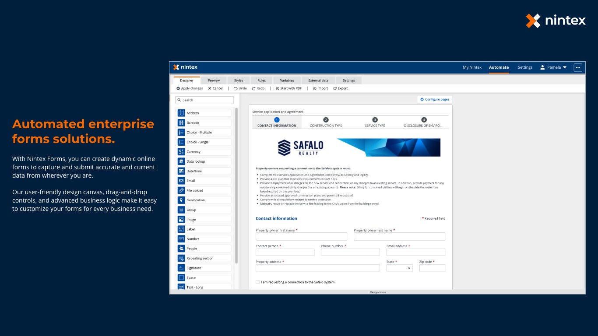Viewport: 598px width, 336px height.
Task: Open the three-dots more options menu
Action: [x=578, y=67]
